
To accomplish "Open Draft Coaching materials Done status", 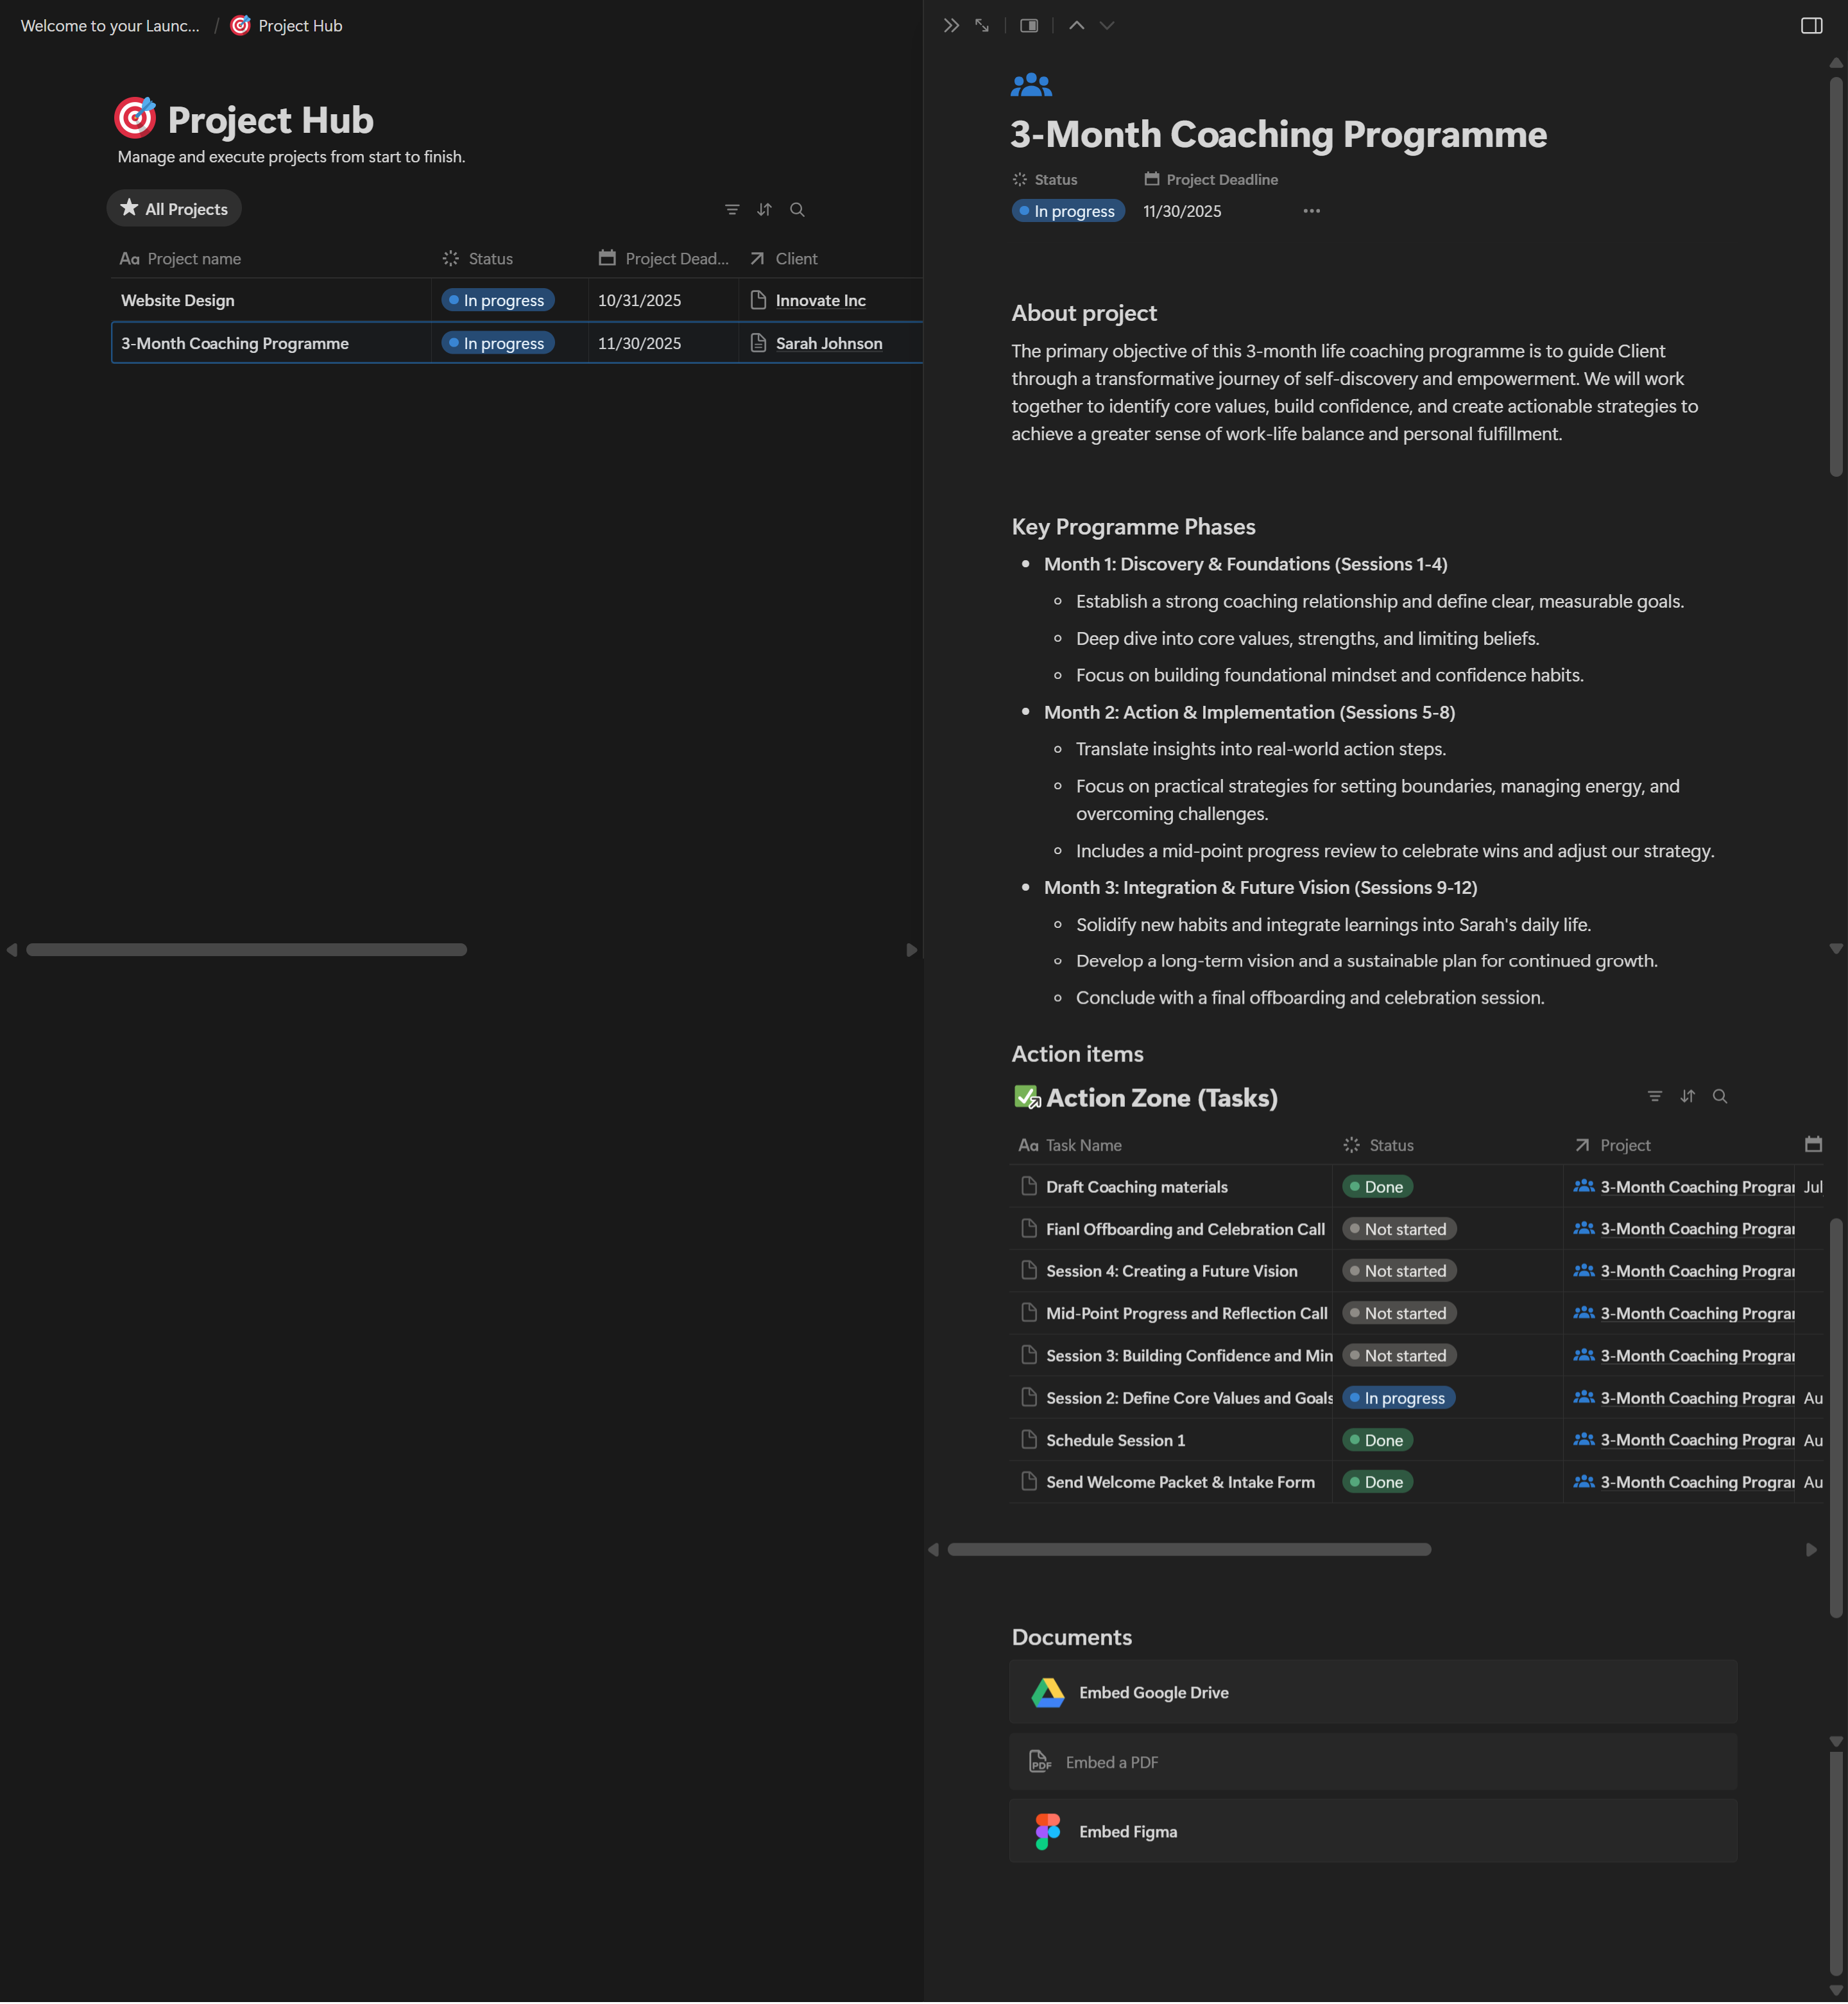I will click(x=1377, y=1187).
